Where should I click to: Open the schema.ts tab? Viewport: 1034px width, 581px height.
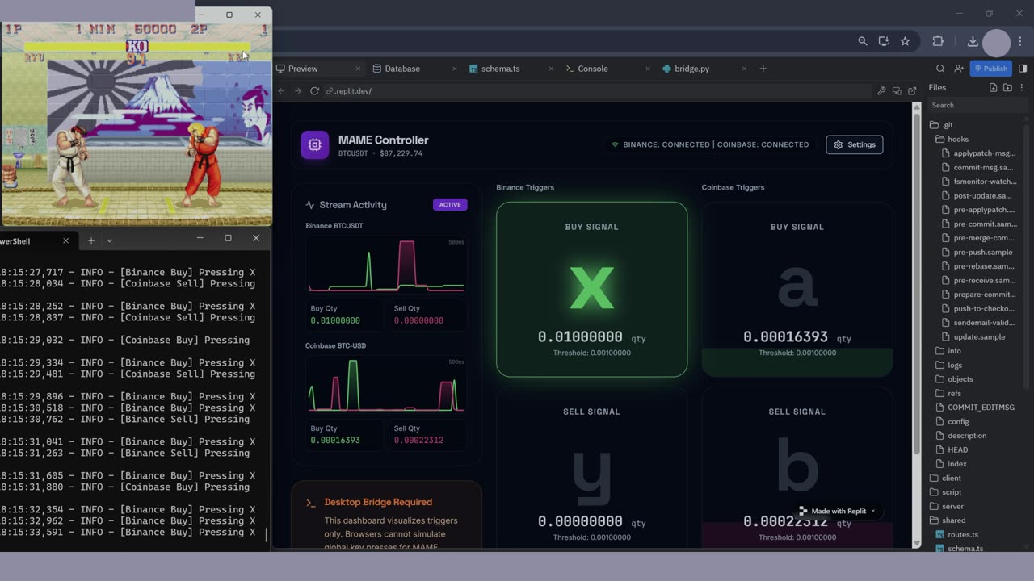coord(500,69)
